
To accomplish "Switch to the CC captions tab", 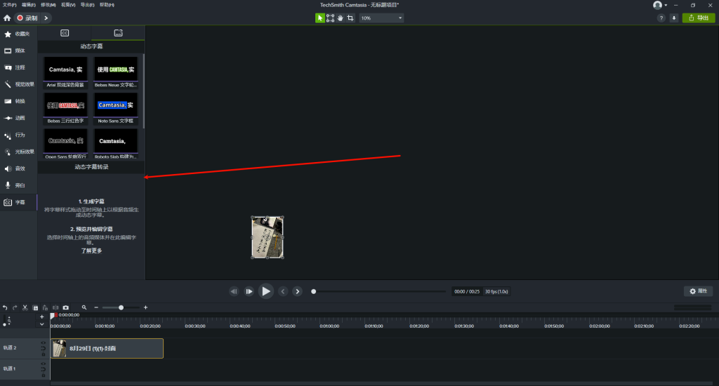I will [x=65, y=33].
